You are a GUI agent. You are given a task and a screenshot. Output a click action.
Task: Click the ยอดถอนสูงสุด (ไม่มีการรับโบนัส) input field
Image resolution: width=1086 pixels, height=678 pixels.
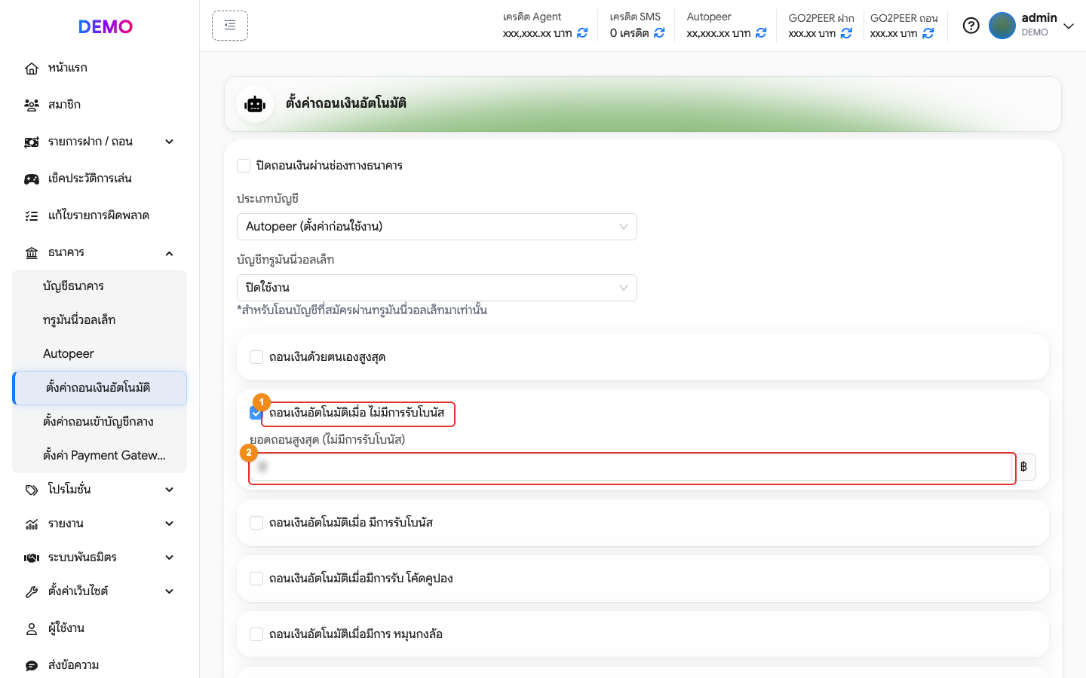pyautogui.click(x=630, y=467)
